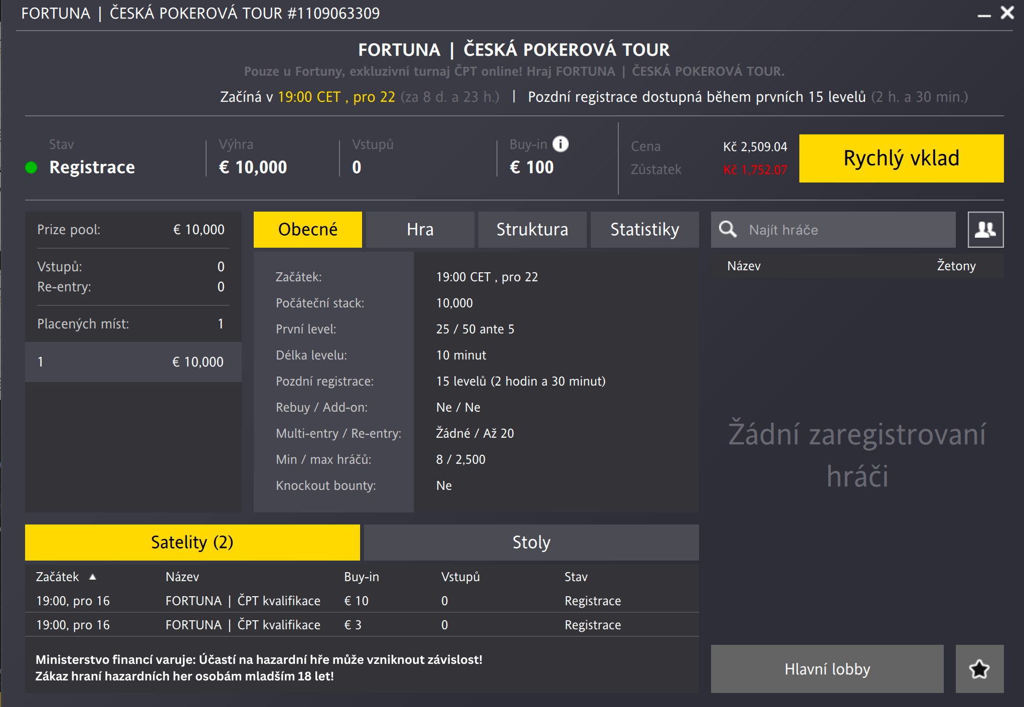Click the Výhra € 10,000 value
1024x707 pixels.
click(253, 167)
